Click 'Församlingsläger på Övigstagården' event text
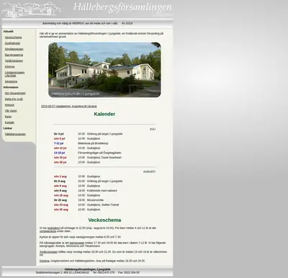Viewport: 288px width, 278px height. 99,153
